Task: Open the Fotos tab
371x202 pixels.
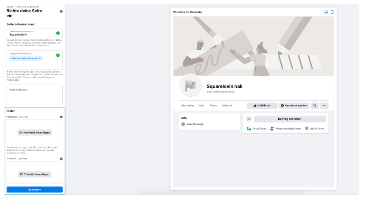Action: tap(213, 106)
